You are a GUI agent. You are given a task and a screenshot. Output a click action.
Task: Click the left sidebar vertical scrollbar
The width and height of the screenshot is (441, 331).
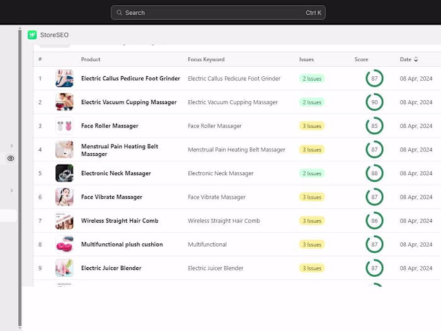20,177
